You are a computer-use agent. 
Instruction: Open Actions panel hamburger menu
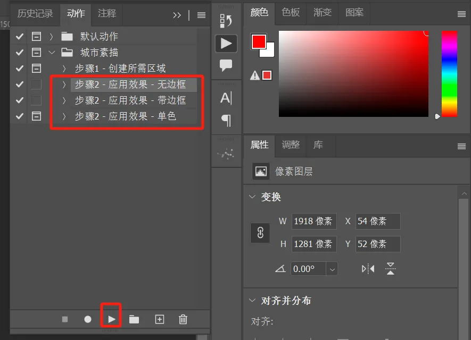(201, 15)
